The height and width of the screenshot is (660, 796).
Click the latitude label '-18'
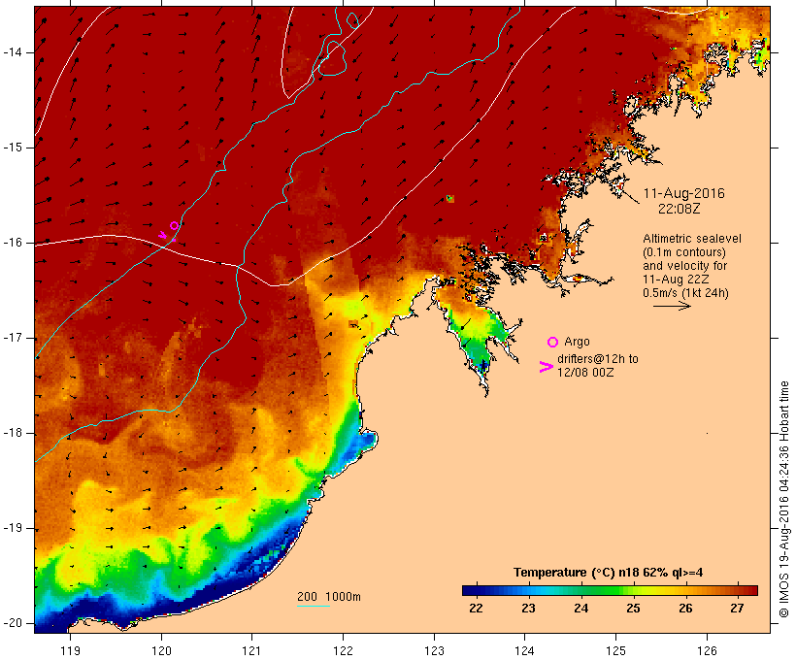(13, 433)
